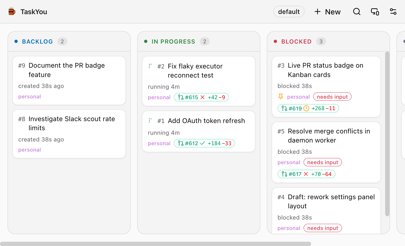Open task #8 Investigate Slack scout rate limits
Screen dimensions: 405x246
coord(69,134)
